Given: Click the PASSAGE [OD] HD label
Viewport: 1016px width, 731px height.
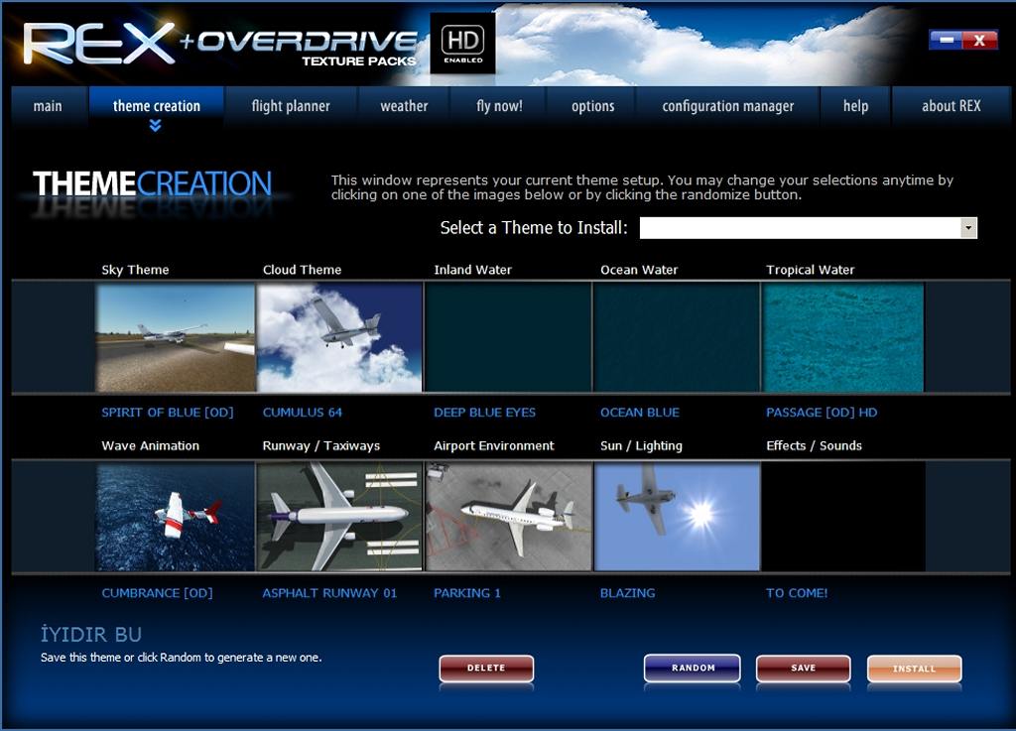Looking at the screenshot, I should tap(822, 413).
